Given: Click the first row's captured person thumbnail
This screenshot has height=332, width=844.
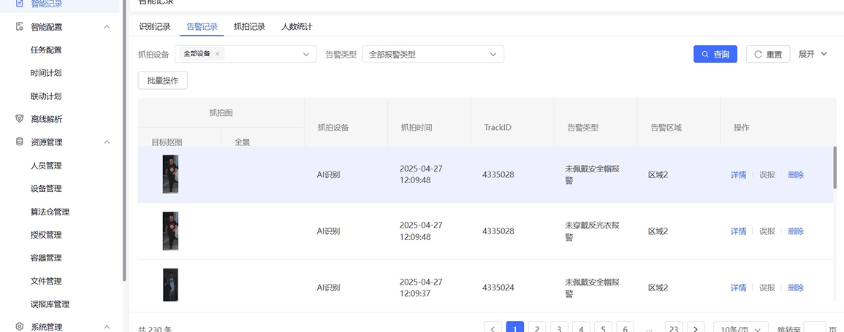Looking at the screenshot, I should tap(170, 174).
